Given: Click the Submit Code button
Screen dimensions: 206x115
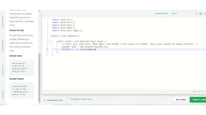Looking at the screenshot, I should (198, 100).
